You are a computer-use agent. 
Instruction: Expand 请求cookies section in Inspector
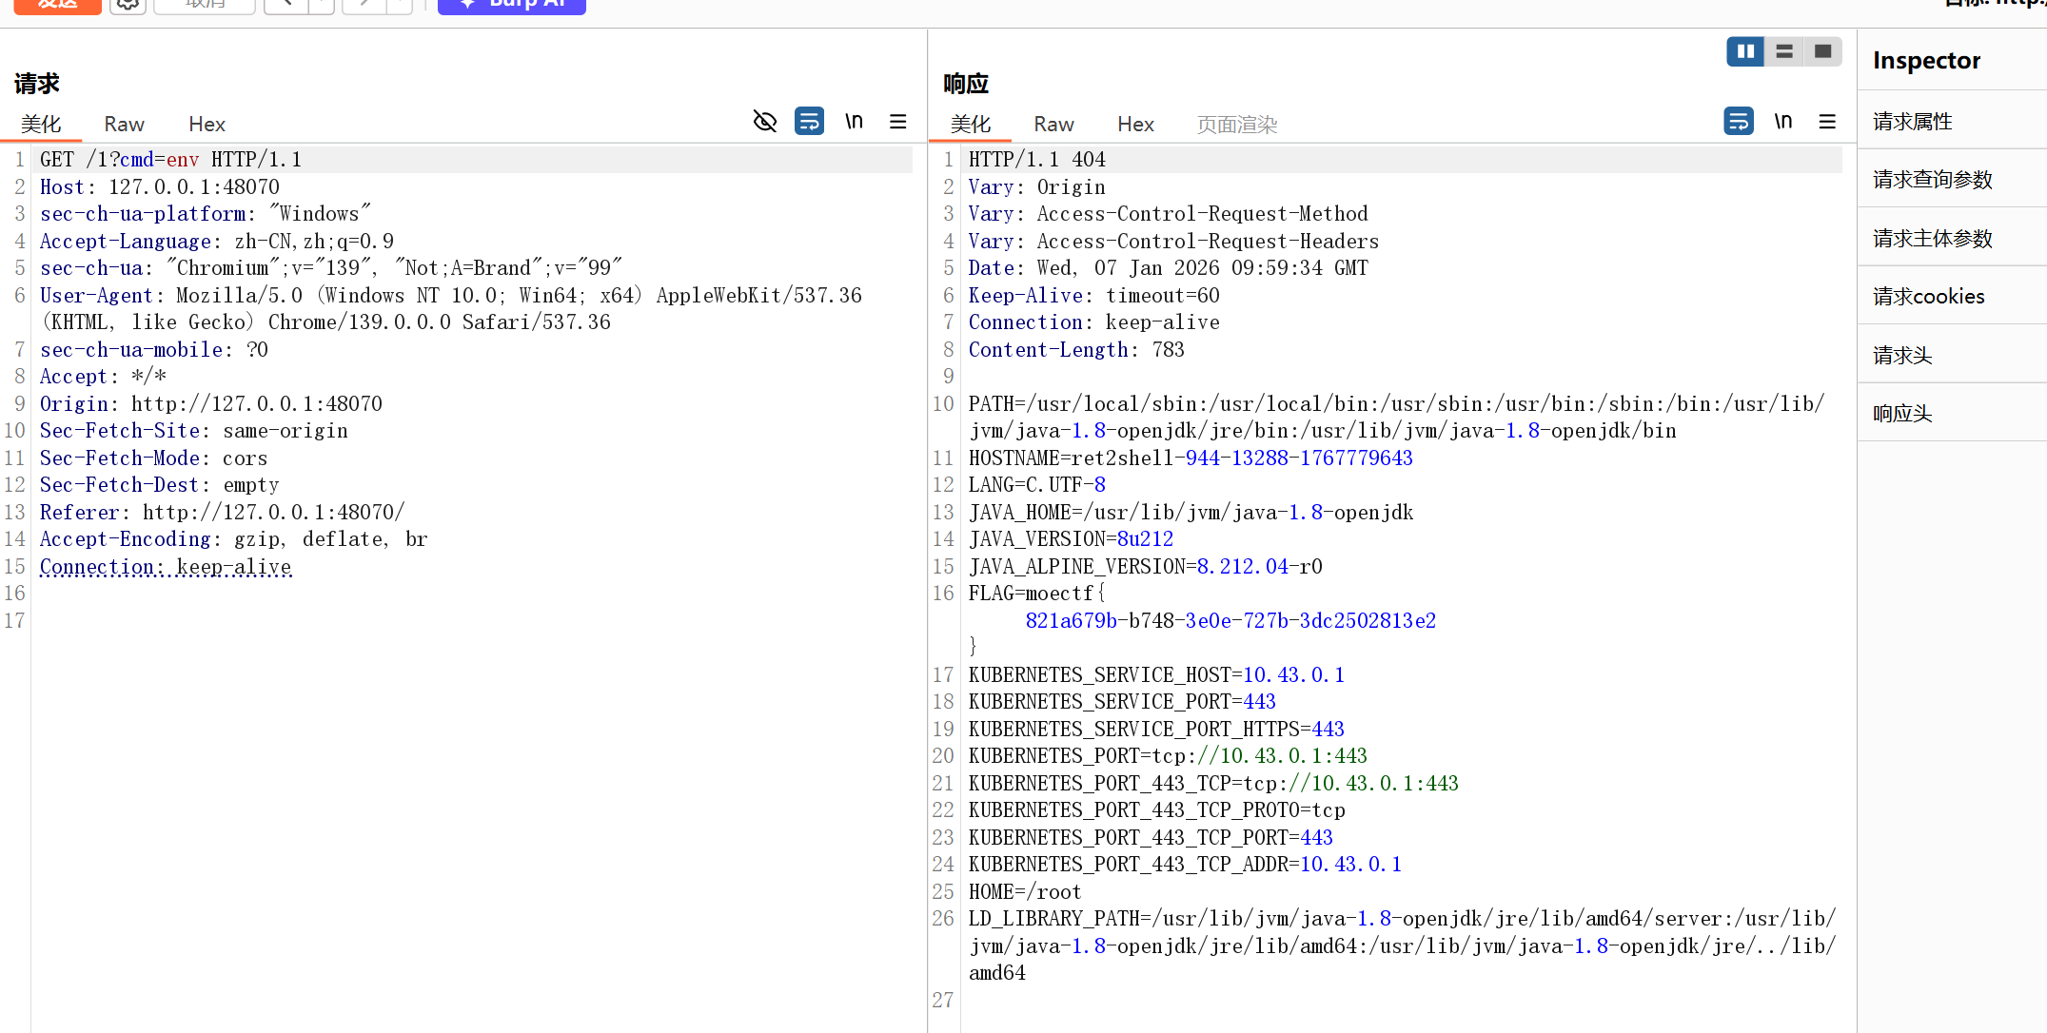1929,296
